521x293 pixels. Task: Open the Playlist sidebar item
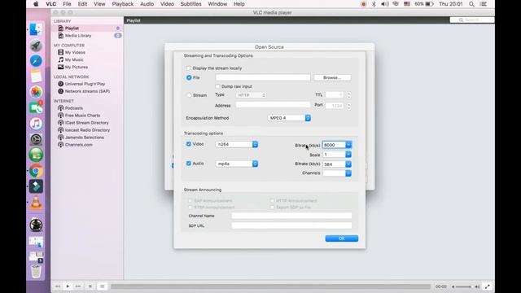coord(87,28)
